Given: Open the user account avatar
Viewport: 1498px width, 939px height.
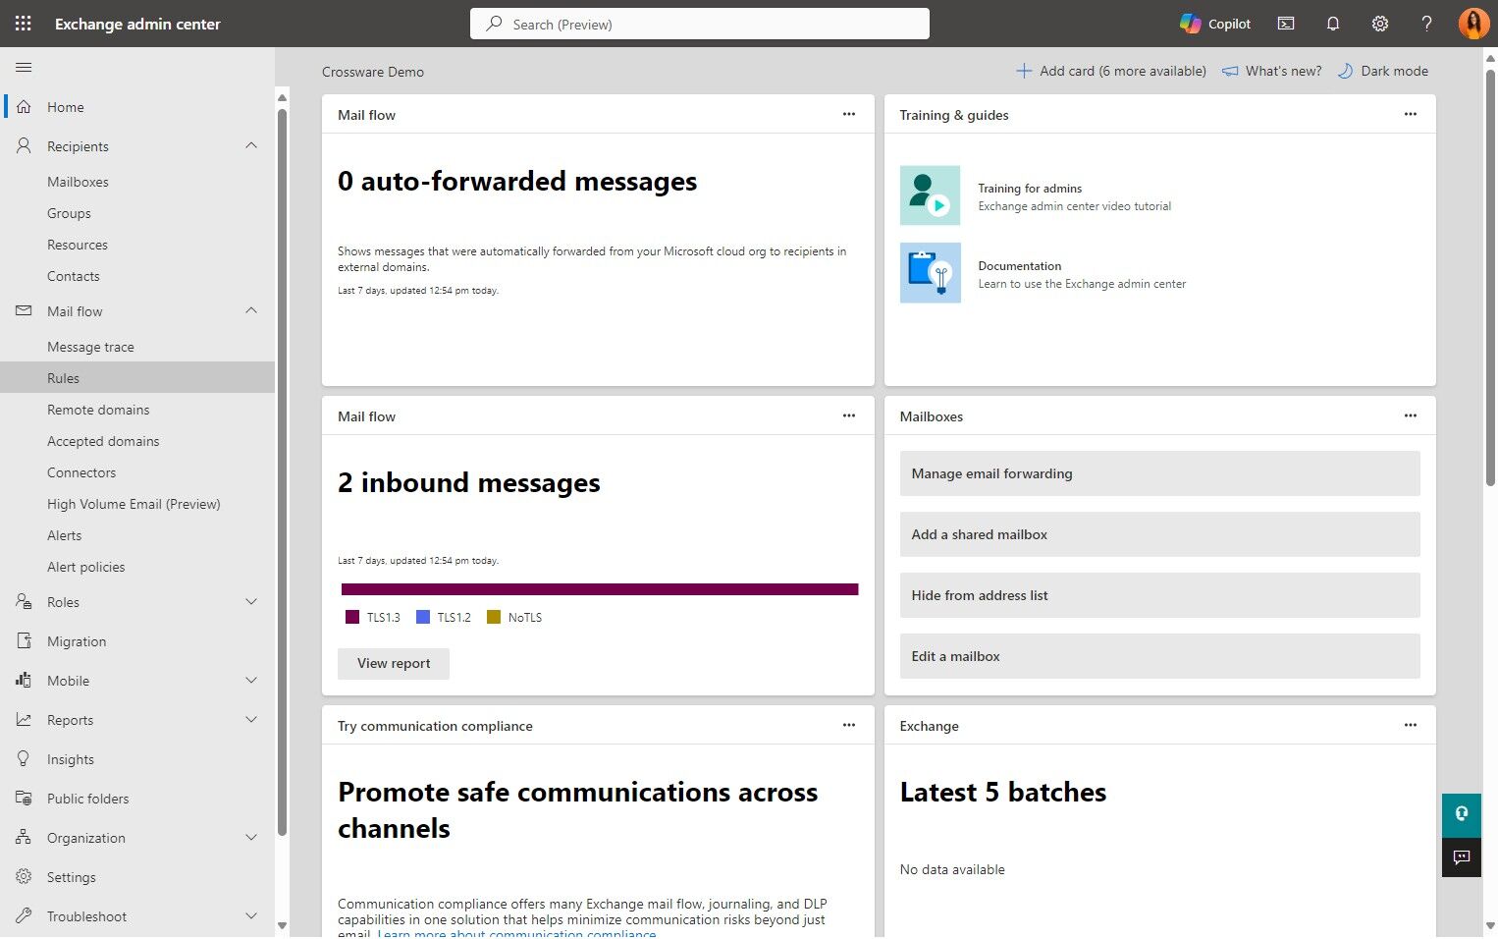Looking at the screenshot, I should [1473, 24].
